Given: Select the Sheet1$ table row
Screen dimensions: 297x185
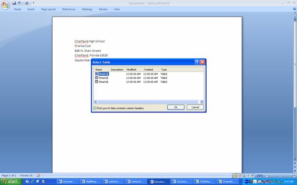Looking at the screenshot, I should tap(149, 74).
